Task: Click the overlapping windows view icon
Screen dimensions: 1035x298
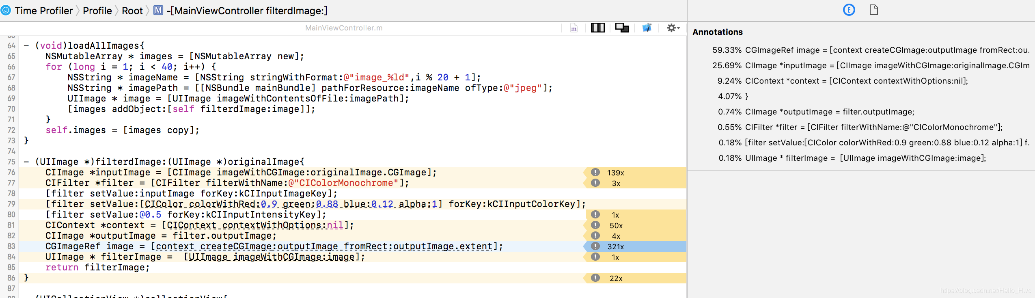Action: click(x=622, y=28)
